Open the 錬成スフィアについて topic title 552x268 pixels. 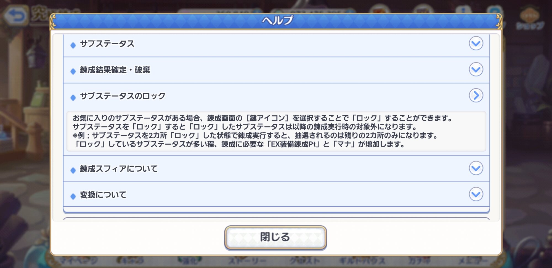pos(119,169)
